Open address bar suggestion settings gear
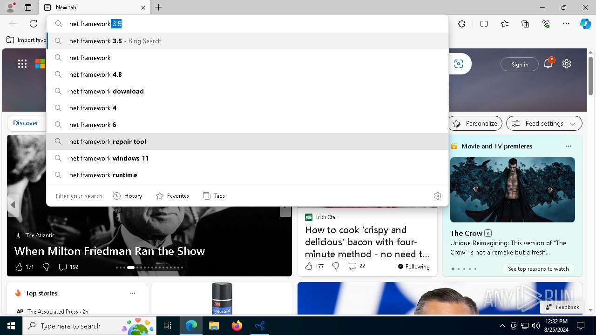 [437, 196]
